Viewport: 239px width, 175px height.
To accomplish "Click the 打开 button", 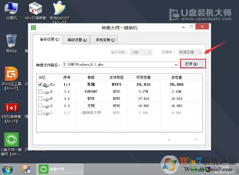I will 192,64.
